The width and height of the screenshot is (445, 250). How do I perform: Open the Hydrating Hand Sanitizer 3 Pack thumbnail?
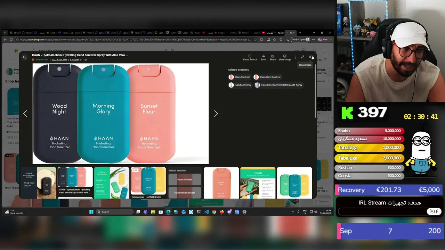(258, 183)
